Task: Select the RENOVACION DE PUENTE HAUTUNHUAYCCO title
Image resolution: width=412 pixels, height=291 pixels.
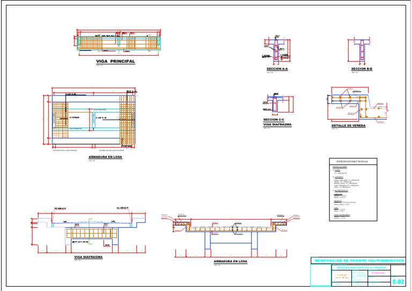Action: point(359,261)
